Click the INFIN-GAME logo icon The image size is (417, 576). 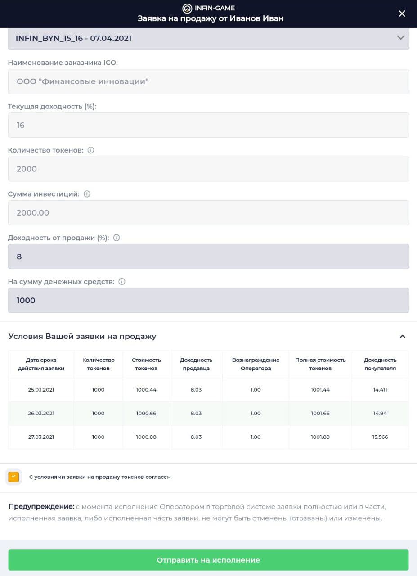(x=187, y=8)
